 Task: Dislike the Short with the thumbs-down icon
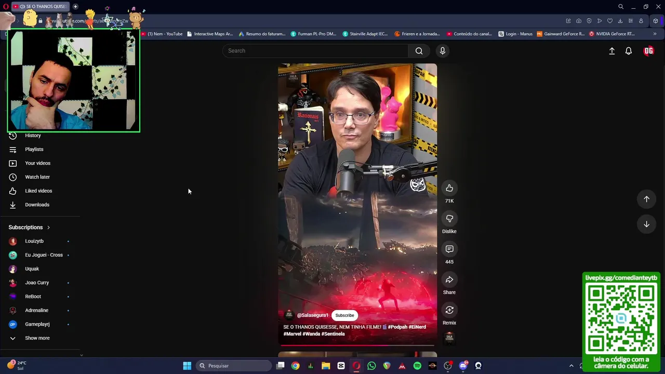coord(449,219)
